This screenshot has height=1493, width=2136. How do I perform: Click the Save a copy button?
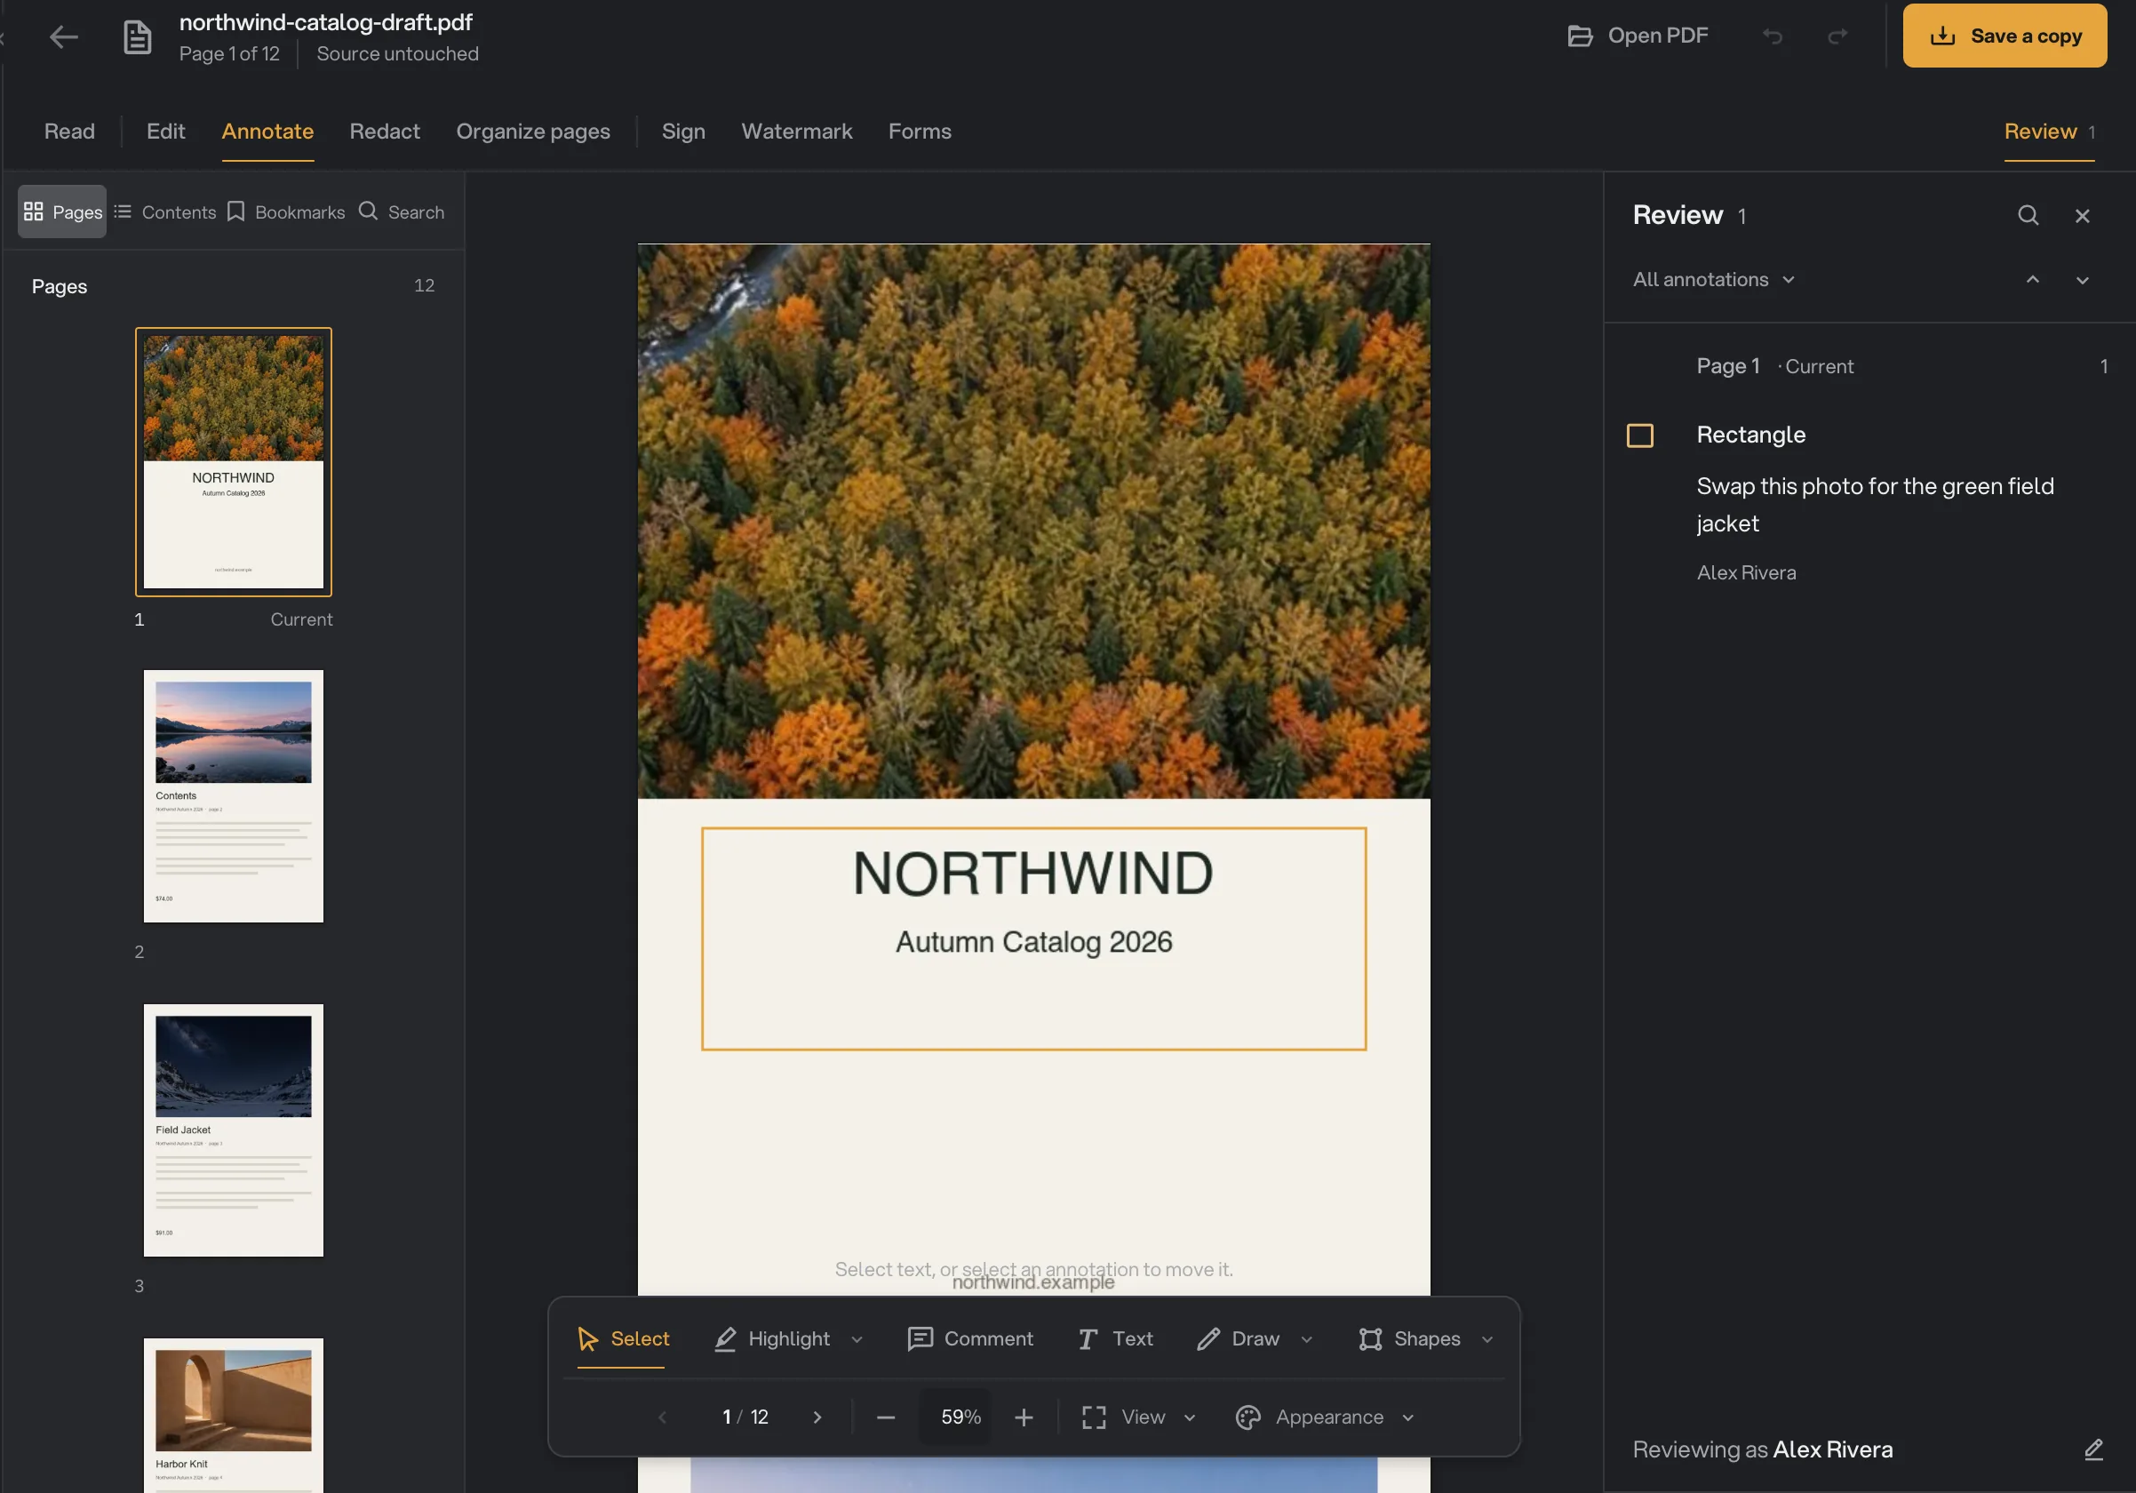click(x=2004, y=36)
